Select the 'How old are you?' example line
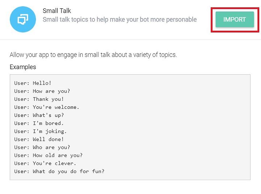Viewport: 261px width, 194px height. tap(48, 155)
